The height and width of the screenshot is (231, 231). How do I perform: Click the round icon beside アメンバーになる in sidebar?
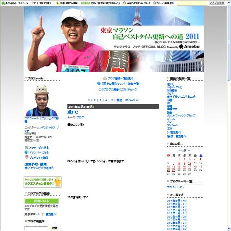coord(26,152)
